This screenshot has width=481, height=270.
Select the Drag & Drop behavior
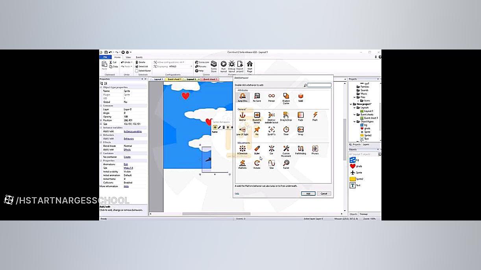[286, 116]
